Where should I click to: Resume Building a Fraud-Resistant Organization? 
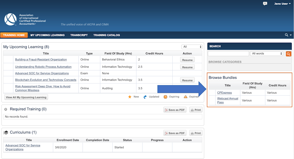click(187, 60)
